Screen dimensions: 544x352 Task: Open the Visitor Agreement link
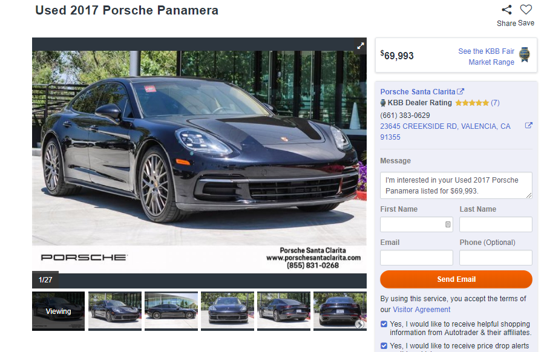click(421, 309)
